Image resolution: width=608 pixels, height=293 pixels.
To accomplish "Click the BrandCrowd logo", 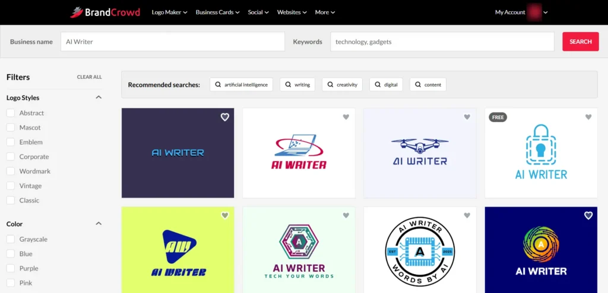I will [104, 12].
